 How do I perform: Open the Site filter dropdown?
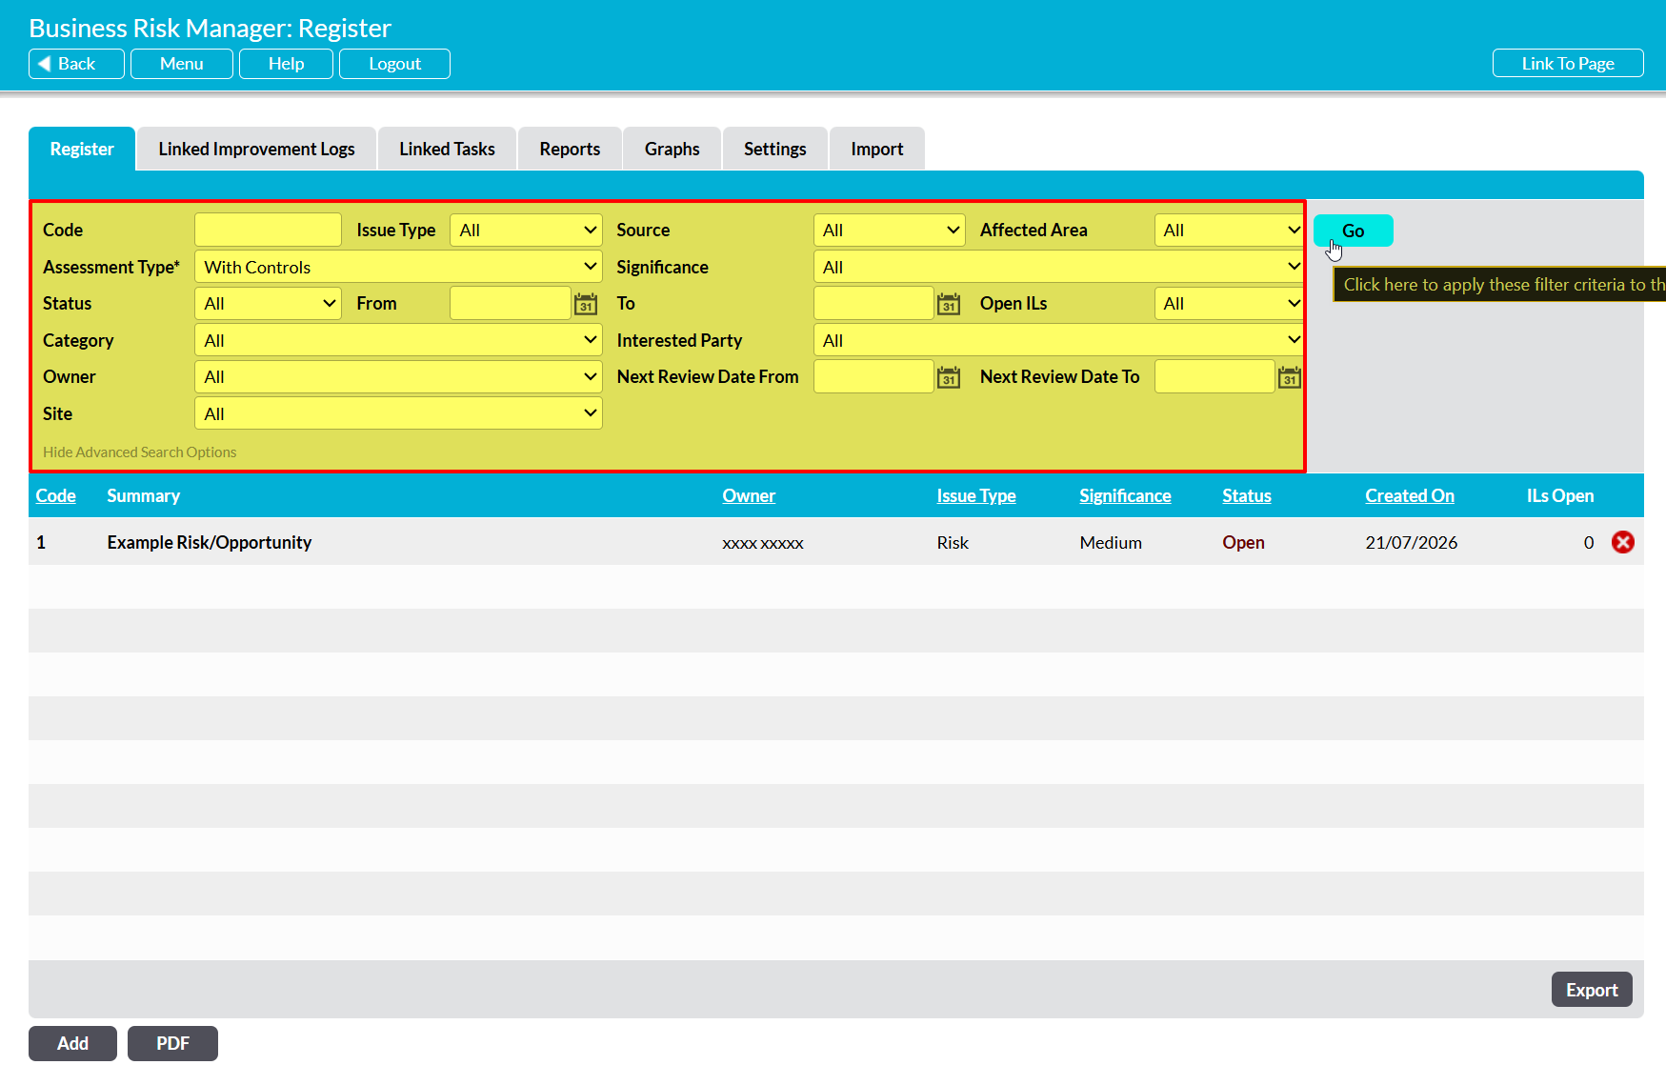(x=398, y=413)
